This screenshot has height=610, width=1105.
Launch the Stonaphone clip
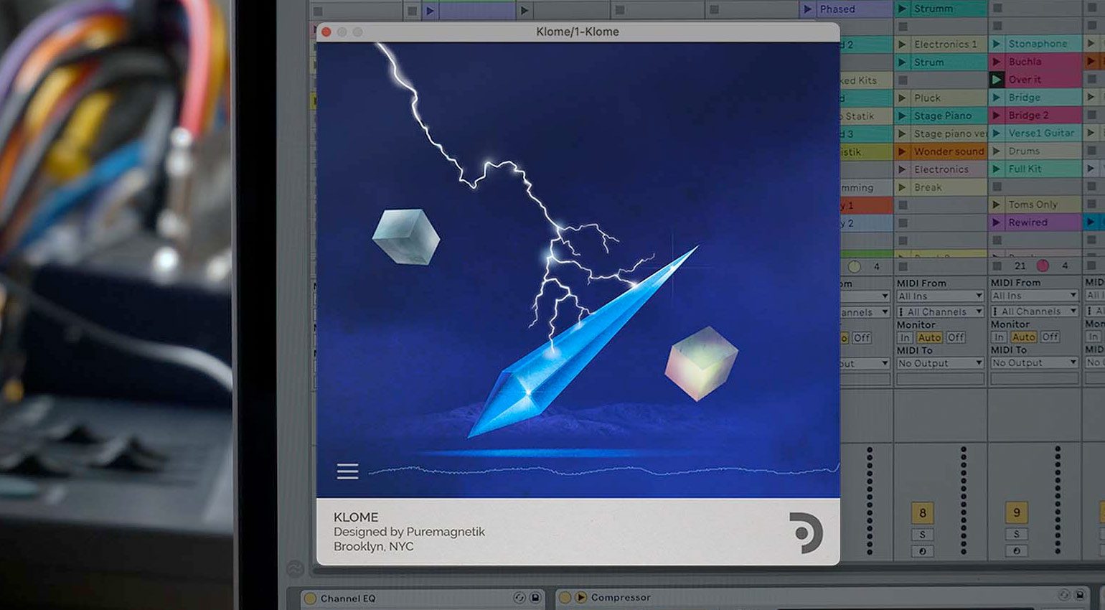[997, 44]
